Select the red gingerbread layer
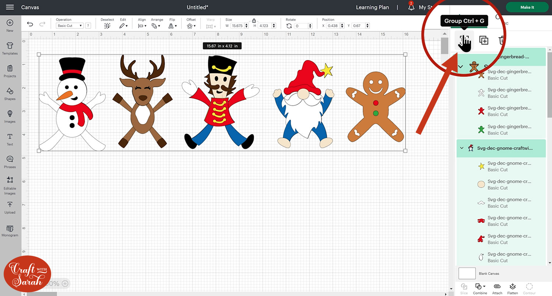The height and width of the screenshot is (296, 552). point(500,111)
